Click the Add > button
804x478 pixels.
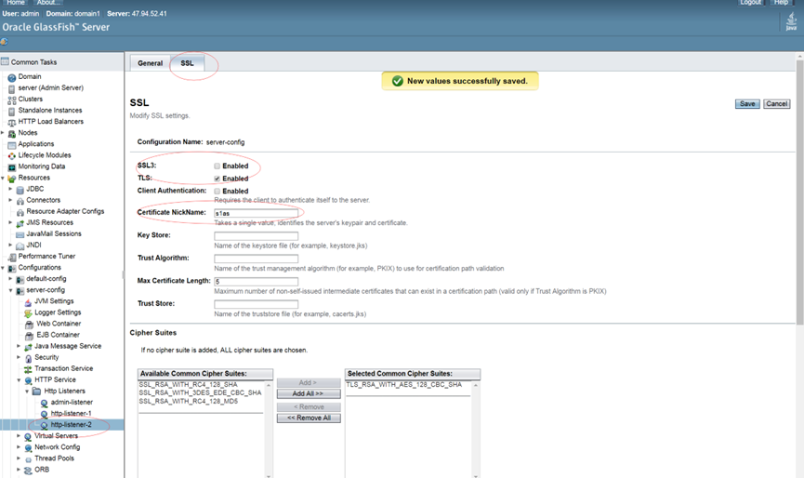tap(309, 382)
